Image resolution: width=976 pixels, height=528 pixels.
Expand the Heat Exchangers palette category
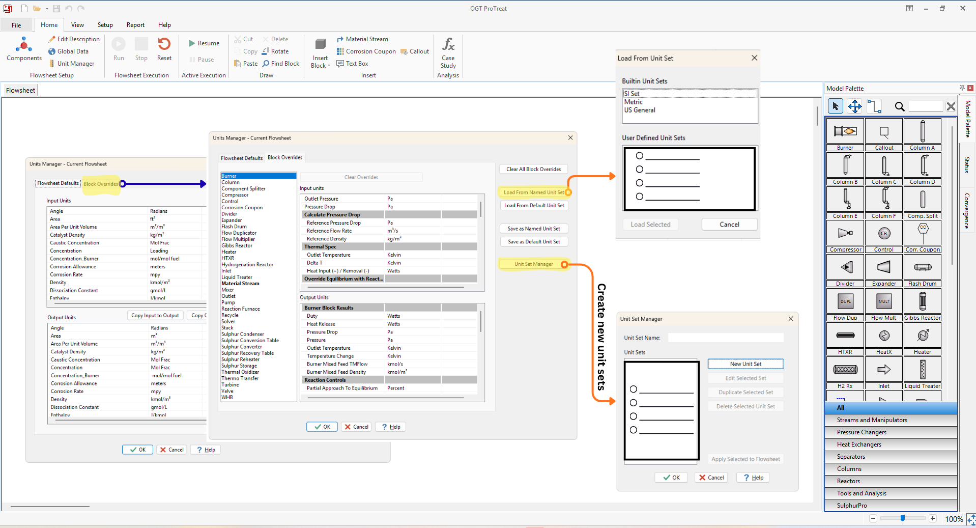pos(891,444)
